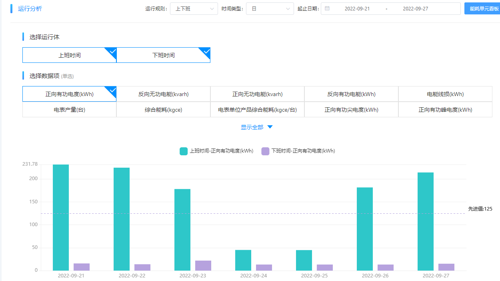Click the 2022-09-21 teal 上班时间 bar
Screen dimensions: 500x281
(x=61, y=217)
